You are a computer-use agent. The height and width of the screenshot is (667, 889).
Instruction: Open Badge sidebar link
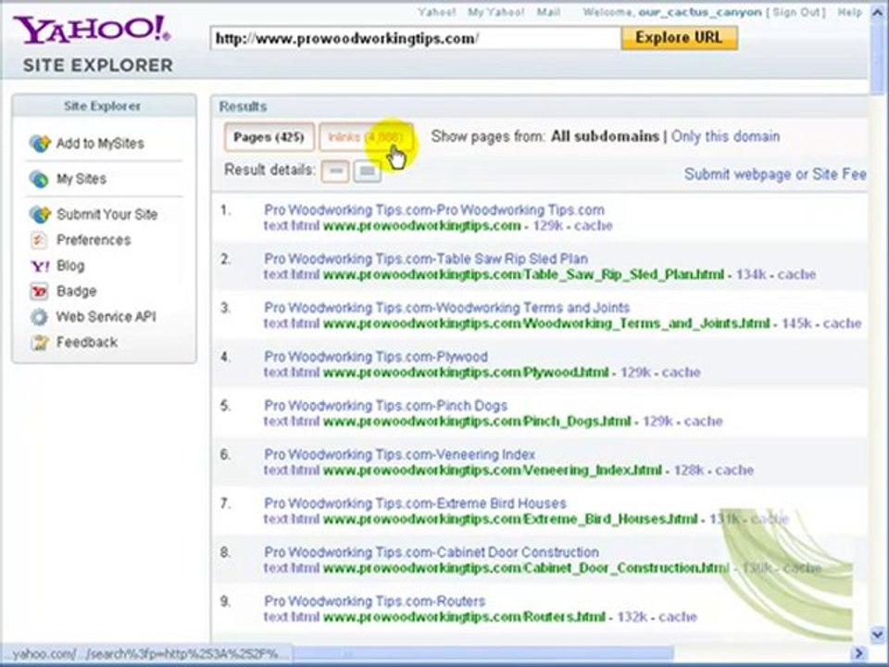point(77,291)
